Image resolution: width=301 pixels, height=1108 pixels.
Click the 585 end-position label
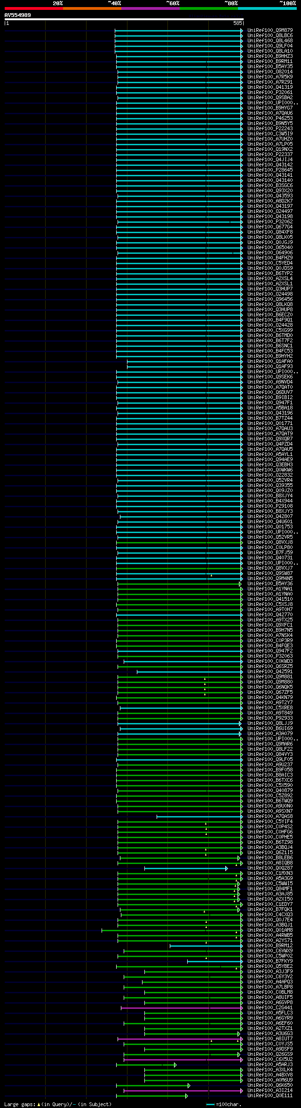(237, 23)
